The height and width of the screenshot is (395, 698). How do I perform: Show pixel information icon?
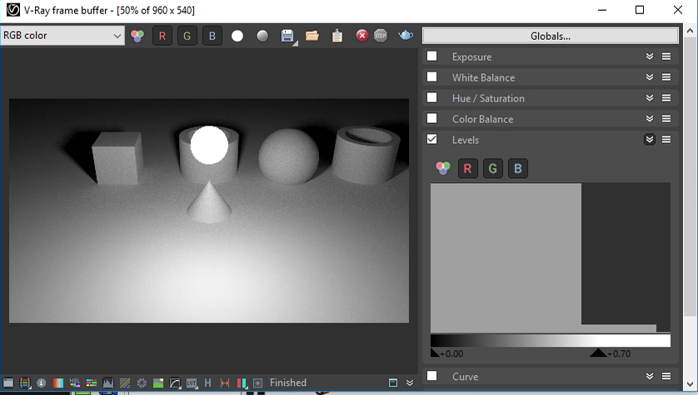[42, 383]
